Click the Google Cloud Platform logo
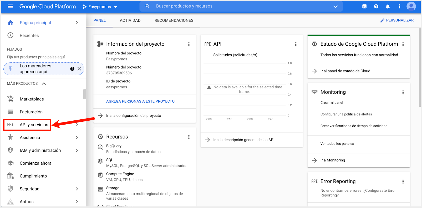422x208 pixels. pos(48,7)
